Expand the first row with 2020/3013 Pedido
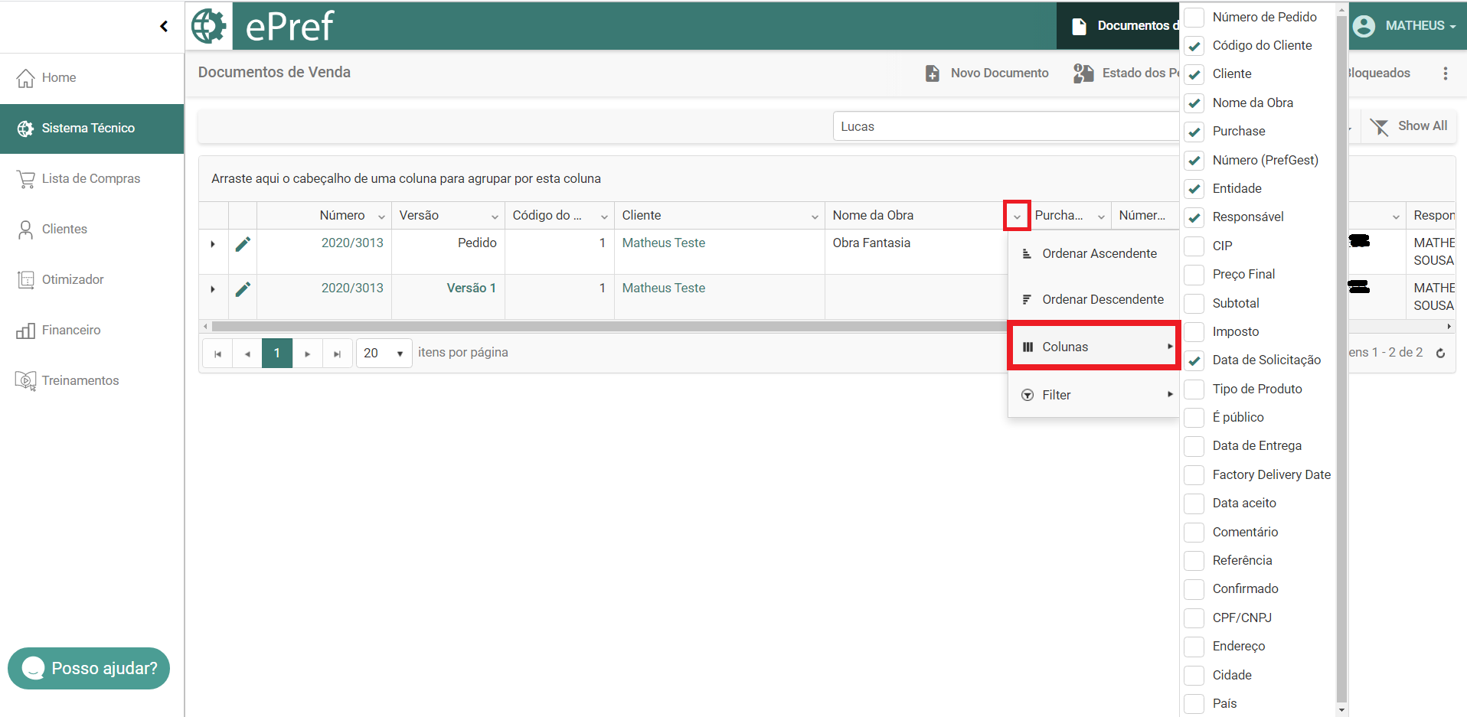This screenshot has width=1467, height=717. click(x=213, y=244)
